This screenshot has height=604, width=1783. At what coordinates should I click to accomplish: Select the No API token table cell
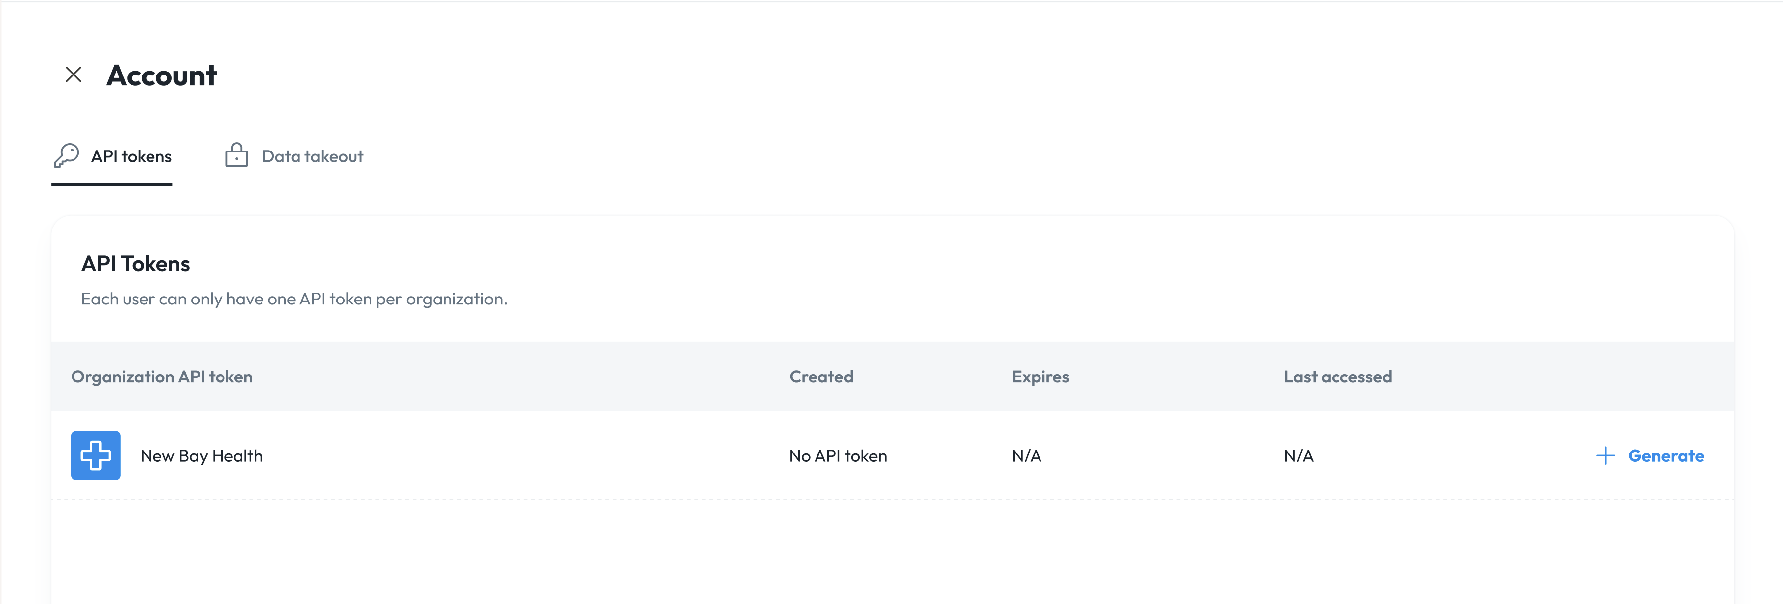[837, 455]
